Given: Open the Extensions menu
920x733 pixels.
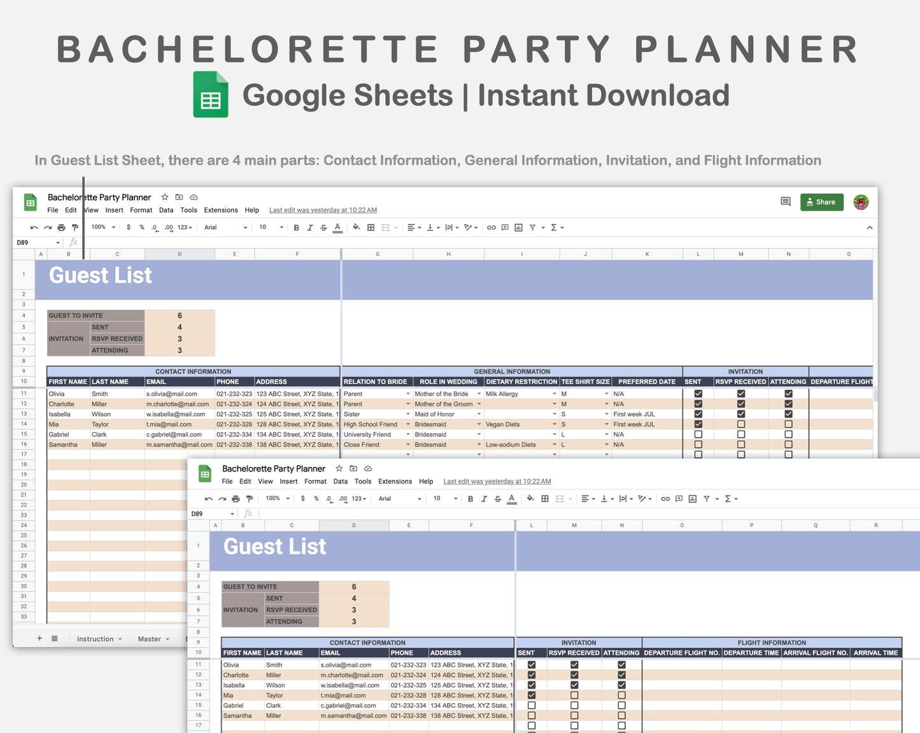Looking at the screenshot, I should click(x=220, y=210).
